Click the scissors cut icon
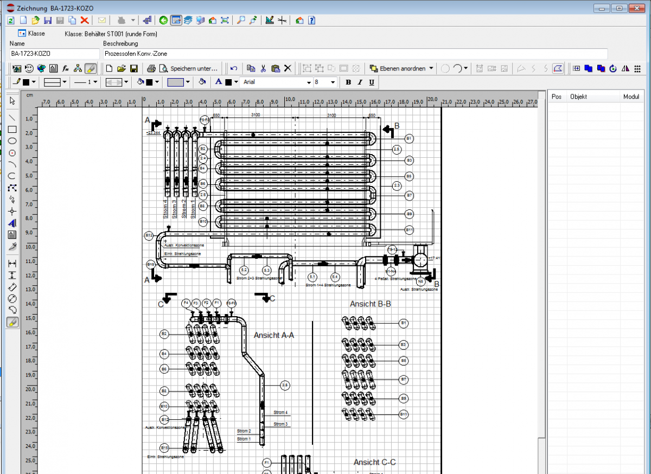 [263, 68]
